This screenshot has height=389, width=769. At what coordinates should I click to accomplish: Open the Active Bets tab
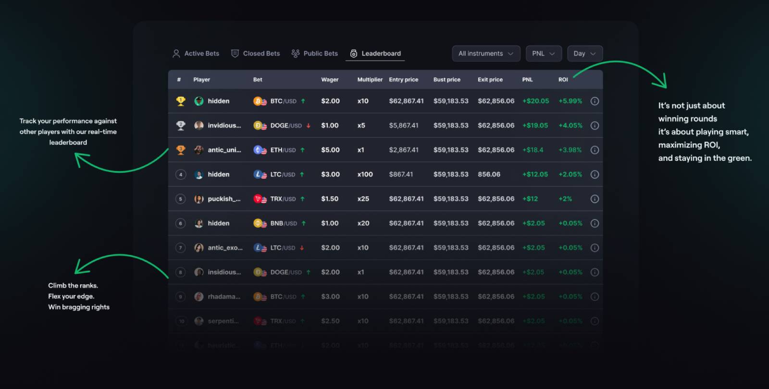[x=196, y=53]
